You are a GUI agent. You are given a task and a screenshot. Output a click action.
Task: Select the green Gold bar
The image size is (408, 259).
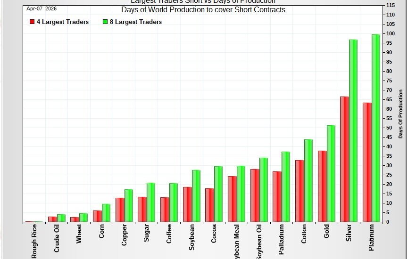(331, 173)
